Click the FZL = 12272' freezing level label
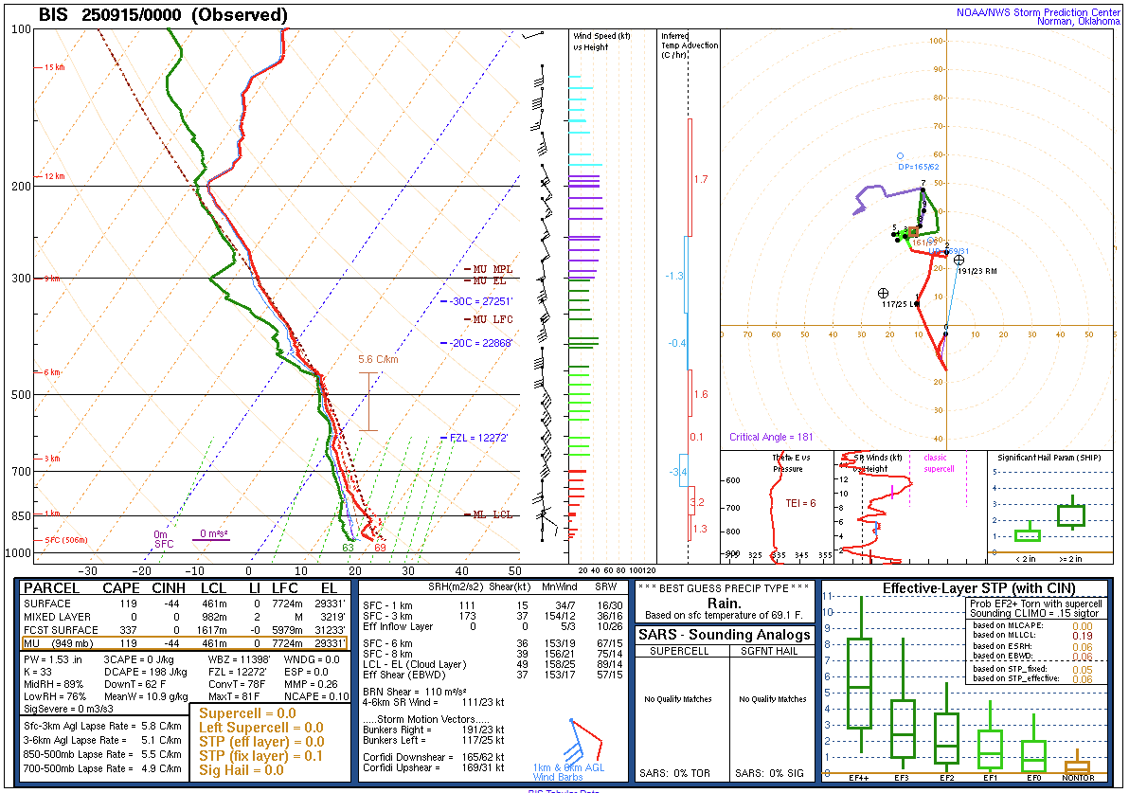Image resolution: width=1129 pixels, height=793 pixels. click(x=478, y=438)
